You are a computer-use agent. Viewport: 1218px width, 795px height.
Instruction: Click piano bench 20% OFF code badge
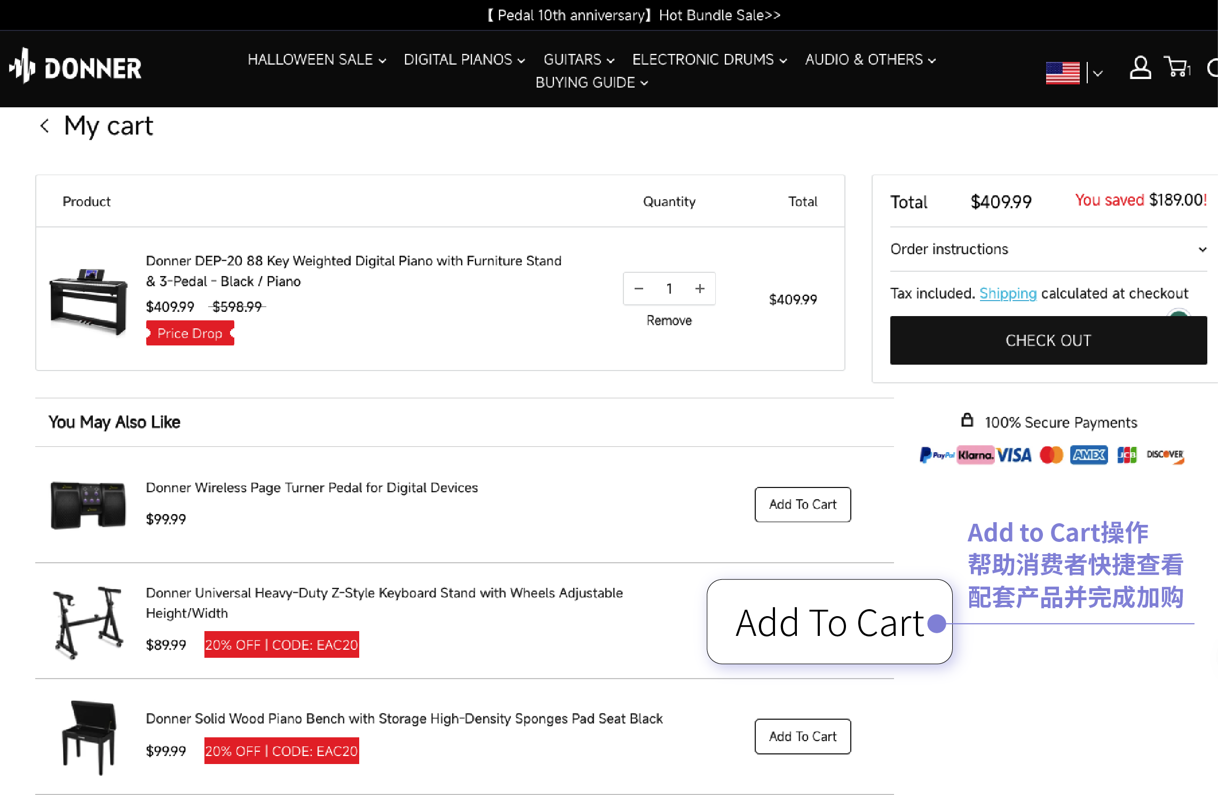point(281,751)
